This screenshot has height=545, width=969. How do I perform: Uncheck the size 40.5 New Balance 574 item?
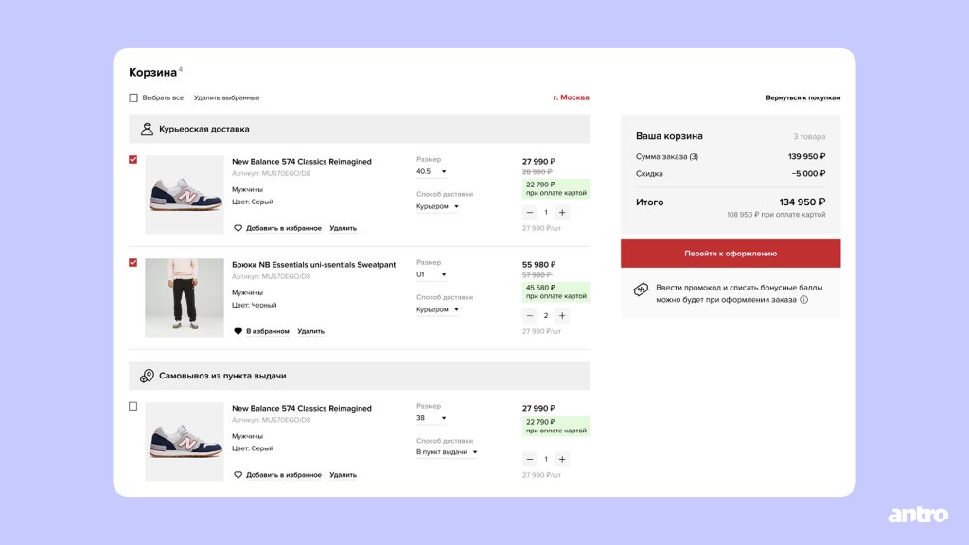tap(132, 159)
